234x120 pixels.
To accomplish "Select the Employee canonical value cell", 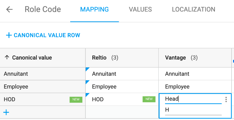I will (x=43, y=86).
